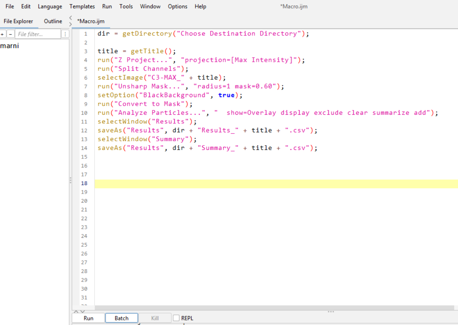The width and height of the screenshot is (458, 325).
Task: Open the Run menu in the menu bar
Action: [x=107, y=6]
